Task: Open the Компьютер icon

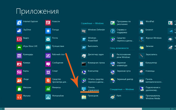Action: [x=84, y=72]
